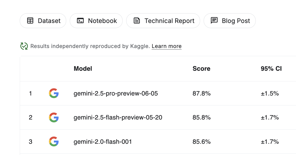
Task: Open the Notebook page
Action: pyautogui.click(x=96, y=21)
